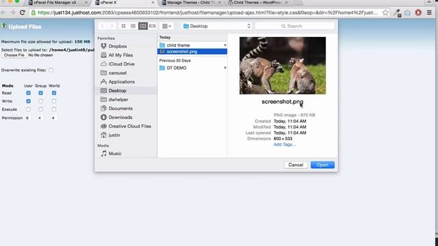
Task: Switch to Manage Themes browser tab
Action: [192, 3]
